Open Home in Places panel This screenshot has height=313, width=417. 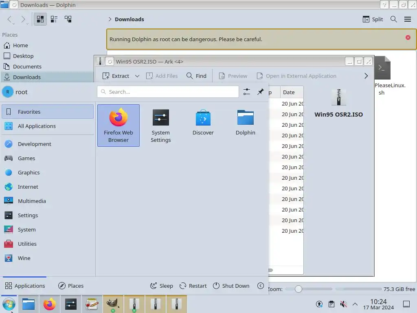48,45
